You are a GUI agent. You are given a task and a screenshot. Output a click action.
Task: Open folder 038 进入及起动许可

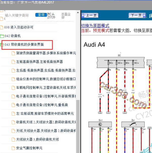coord(19,27)
